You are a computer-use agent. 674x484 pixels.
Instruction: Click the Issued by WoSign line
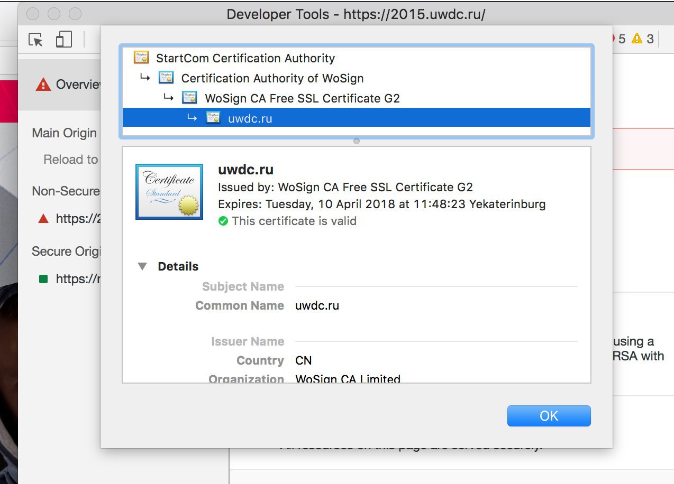click(345, 187)
